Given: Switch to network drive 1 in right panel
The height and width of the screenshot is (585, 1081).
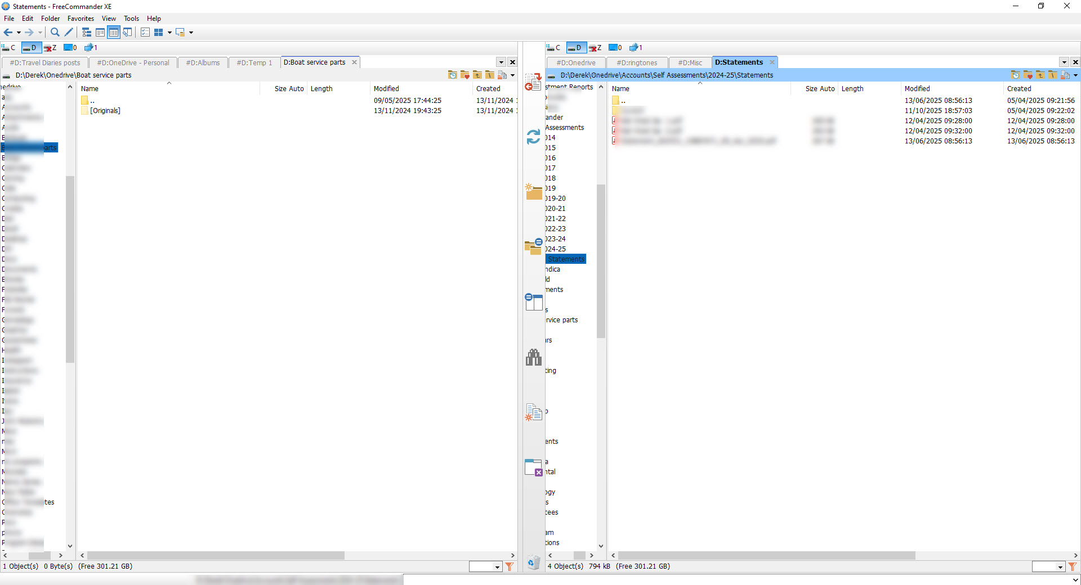Looking at the screenshot, I should coord(636,48).
